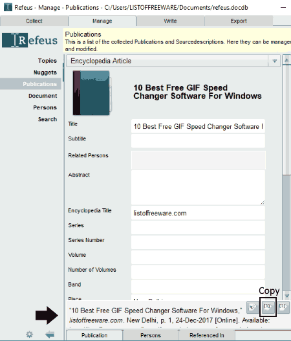
Task: Switch to the Manage tab
Action: point(102,21)
